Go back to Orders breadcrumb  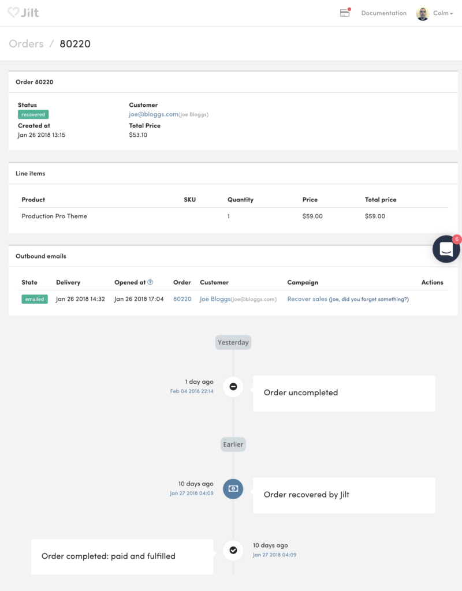coord(26,44)
